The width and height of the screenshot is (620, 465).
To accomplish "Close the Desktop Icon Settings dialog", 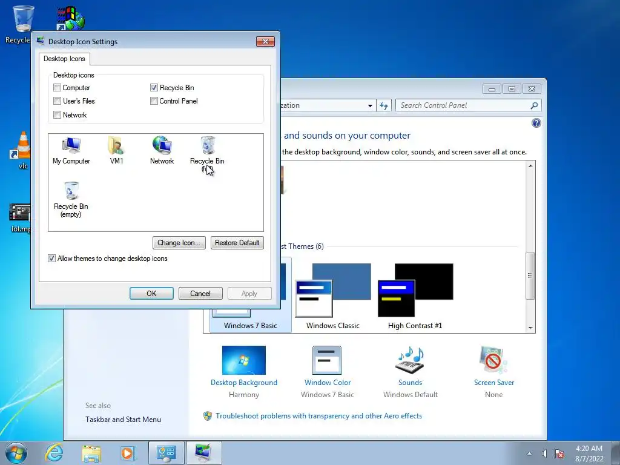I will (x=265, y=42).
